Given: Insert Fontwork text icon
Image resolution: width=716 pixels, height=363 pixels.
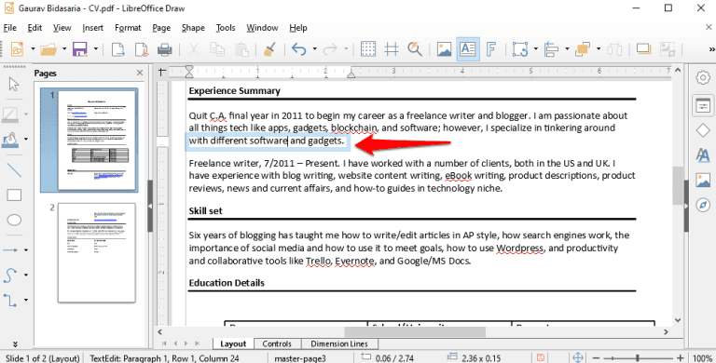Looking at the screenshot, I should pyautogui.click(x=491, y=49).
